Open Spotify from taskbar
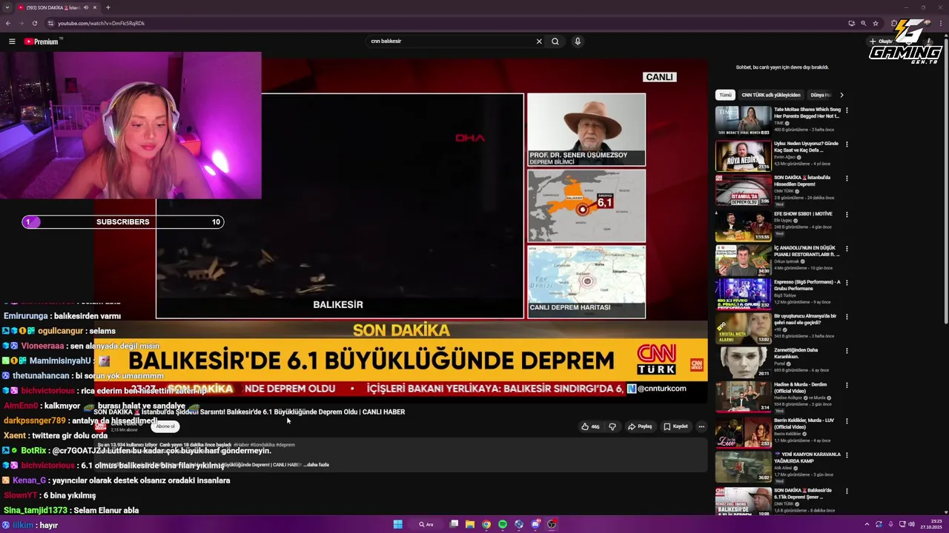The image size is (949, 533). pyautogui.click(x=503, y=524)
